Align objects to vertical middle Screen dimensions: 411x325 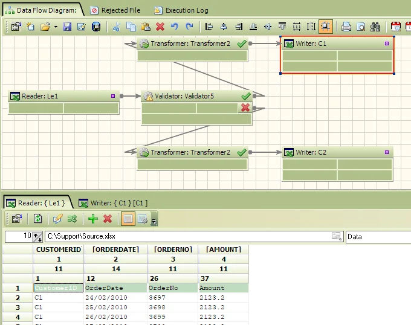point(268,27)
